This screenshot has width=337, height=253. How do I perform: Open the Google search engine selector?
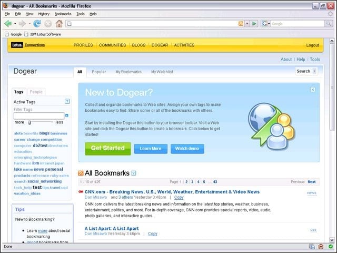point(265,23)
